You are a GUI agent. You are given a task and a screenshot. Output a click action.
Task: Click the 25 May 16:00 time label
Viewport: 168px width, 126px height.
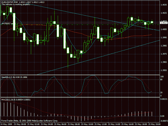[x=127, y=124]
